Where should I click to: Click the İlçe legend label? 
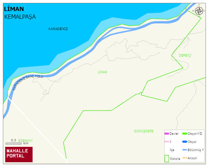point(172,150)
